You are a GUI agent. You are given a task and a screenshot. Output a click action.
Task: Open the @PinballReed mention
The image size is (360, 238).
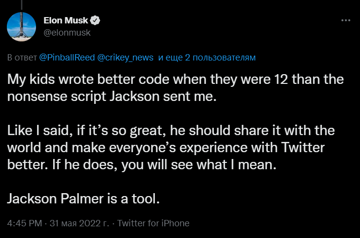[67, 58]
